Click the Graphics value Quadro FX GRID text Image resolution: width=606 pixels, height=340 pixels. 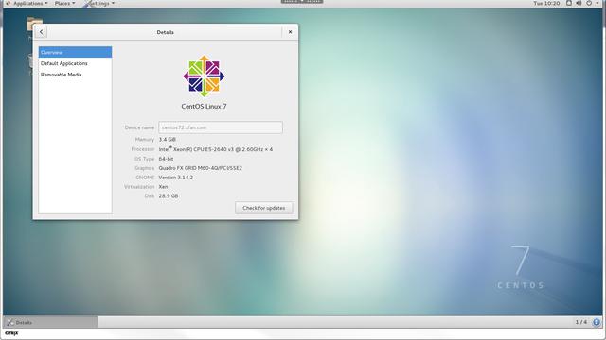tap(200, 168)
